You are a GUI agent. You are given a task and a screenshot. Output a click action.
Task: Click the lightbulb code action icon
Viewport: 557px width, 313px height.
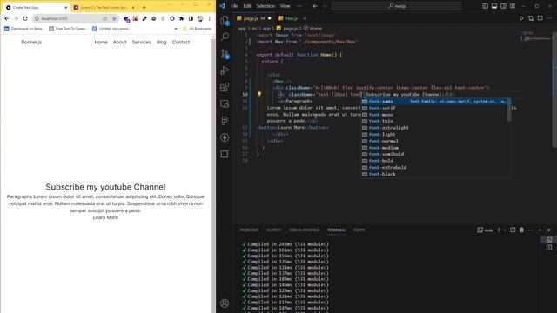click(259, 94)
